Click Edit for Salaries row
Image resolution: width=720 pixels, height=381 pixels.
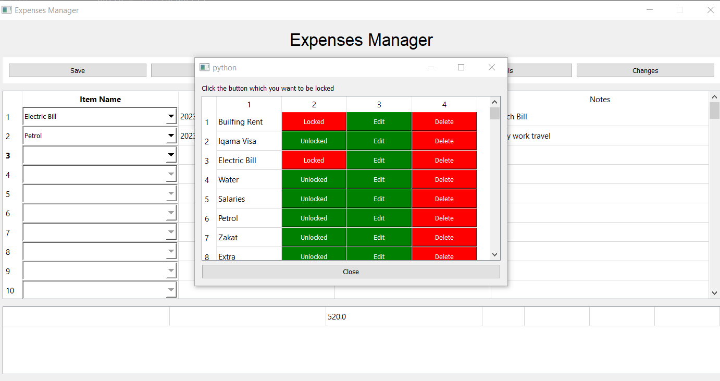[x=379, y=199]
